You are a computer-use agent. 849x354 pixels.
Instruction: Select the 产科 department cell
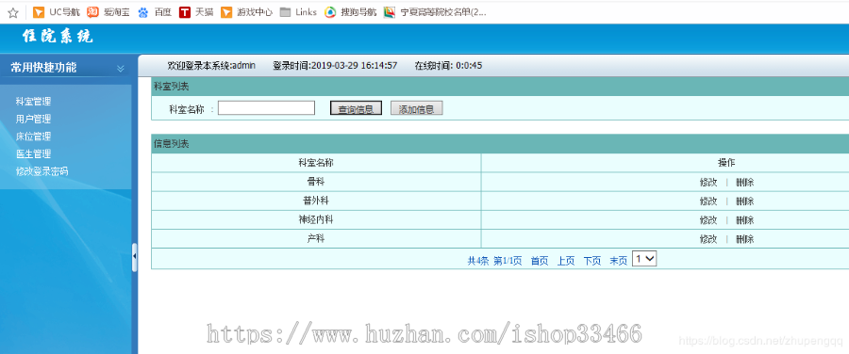click(316, 238)
